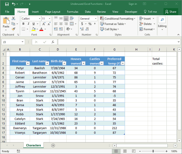The height and width of the screenshot is (154, 182).
Task: Open the Last name column filter dropdown
Action: tap(47, 63)
